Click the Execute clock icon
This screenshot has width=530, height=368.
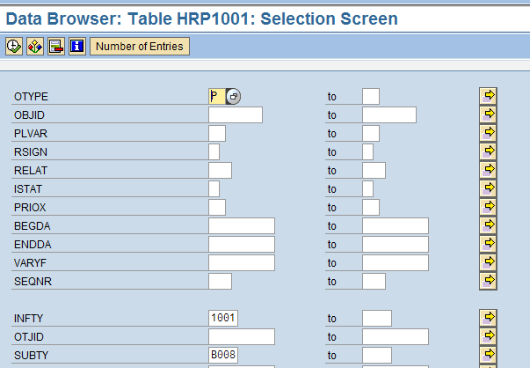tap(13, 46)
